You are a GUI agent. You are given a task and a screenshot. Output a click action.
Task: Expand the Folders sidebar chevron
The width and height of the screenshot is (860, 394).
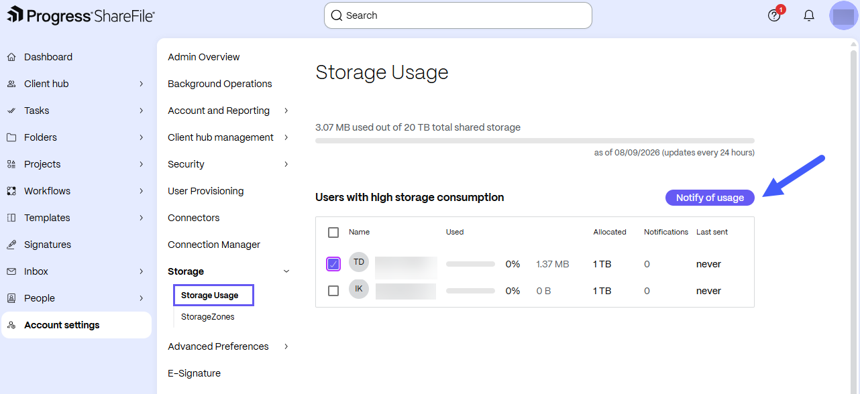coord(141,137)
